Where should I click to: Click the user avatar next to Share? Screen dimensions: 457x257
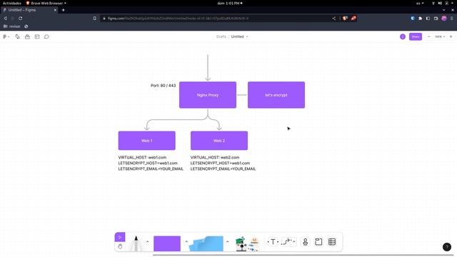403,36
